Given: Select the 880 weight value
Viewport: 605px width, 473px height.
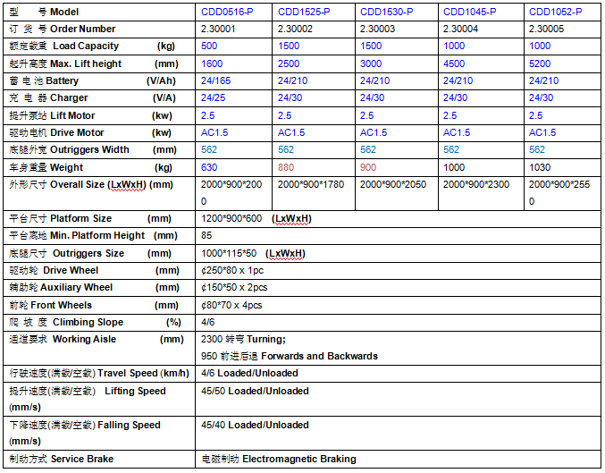Looking at the screenshot, I should pos(286,167).
